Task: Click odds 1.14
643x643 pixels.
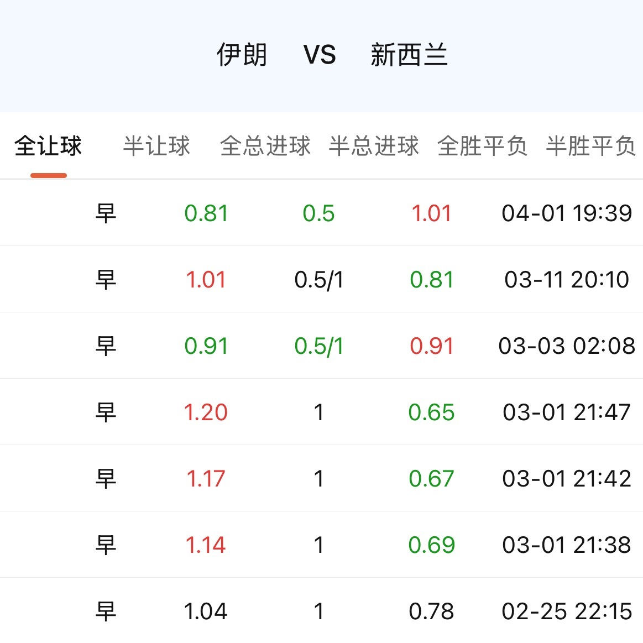Action: tap(206, 545)
